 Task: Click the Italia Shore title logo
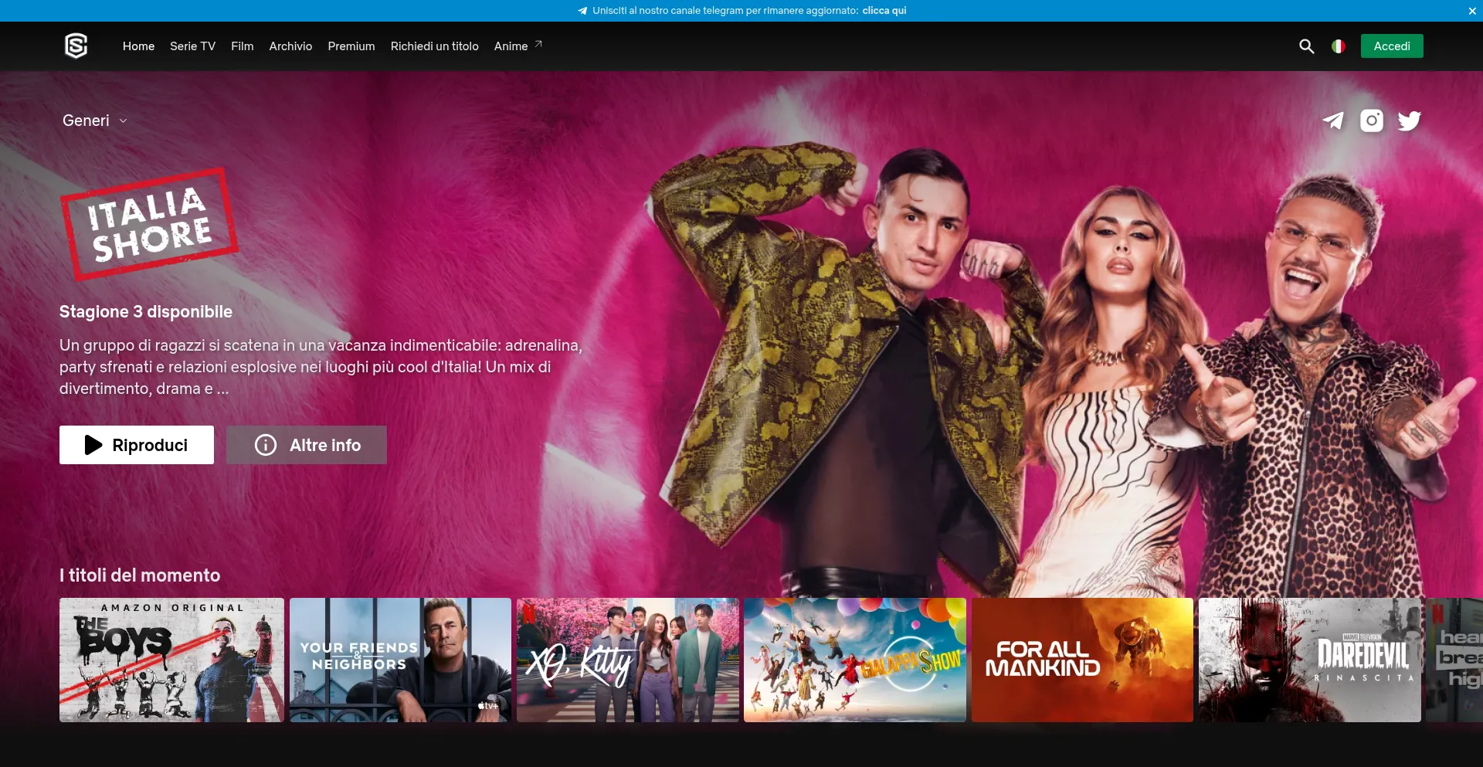[x=149, y=224]
